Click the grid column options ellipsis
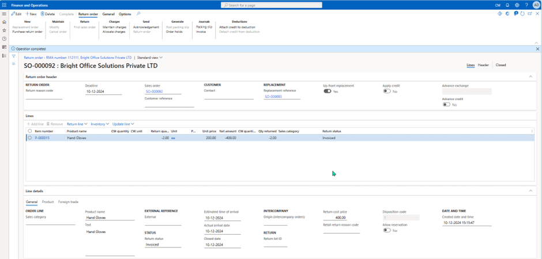This screenshot has width=542, height=259. [x=532, y=131]
